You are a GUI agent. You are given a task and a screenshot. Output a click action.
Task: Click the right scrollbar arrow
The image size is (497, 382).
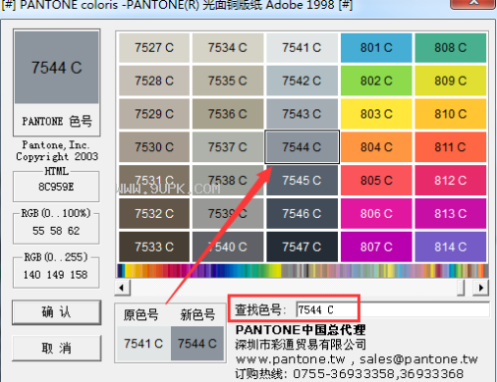[480, 288]
